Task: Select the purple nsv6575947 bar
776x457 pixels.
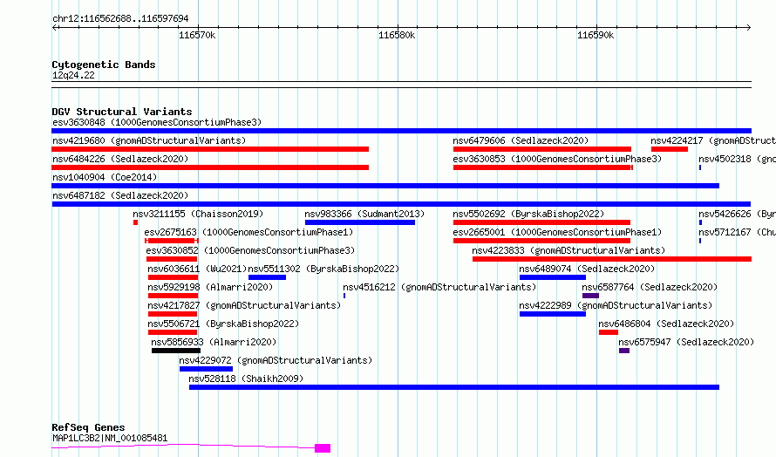Action: point(624,351)
